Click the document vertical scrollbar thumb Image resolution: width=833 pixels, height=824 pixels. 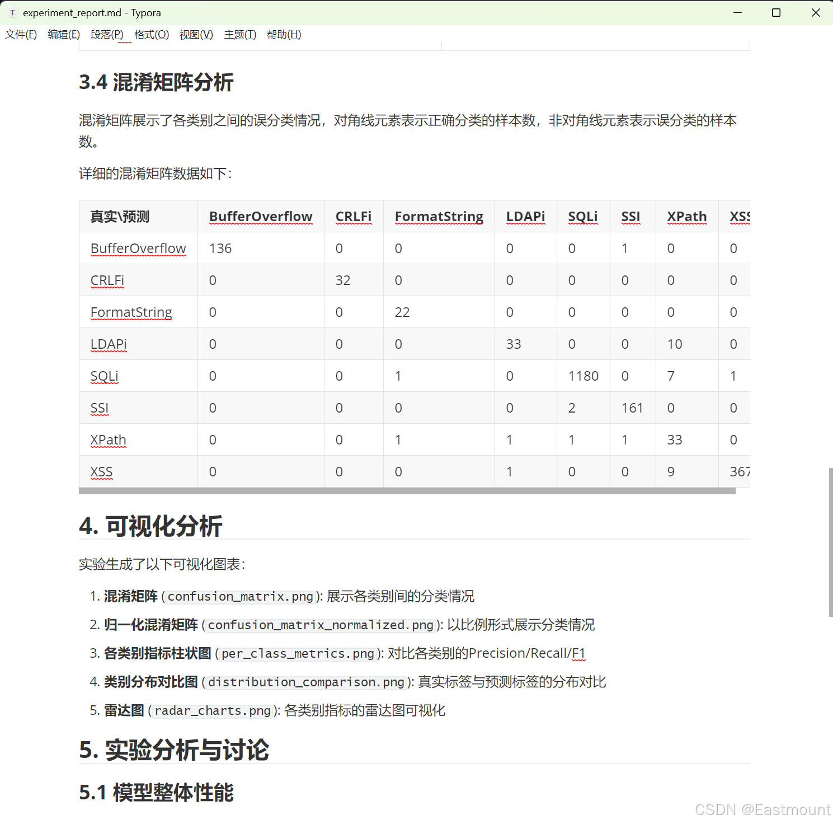click(830, 542)
